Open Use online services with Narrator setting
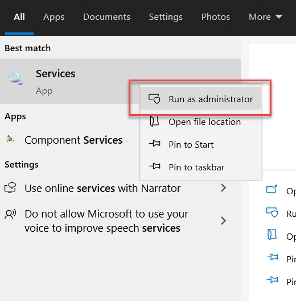296x301 pixels. click(x=120, y=188)
